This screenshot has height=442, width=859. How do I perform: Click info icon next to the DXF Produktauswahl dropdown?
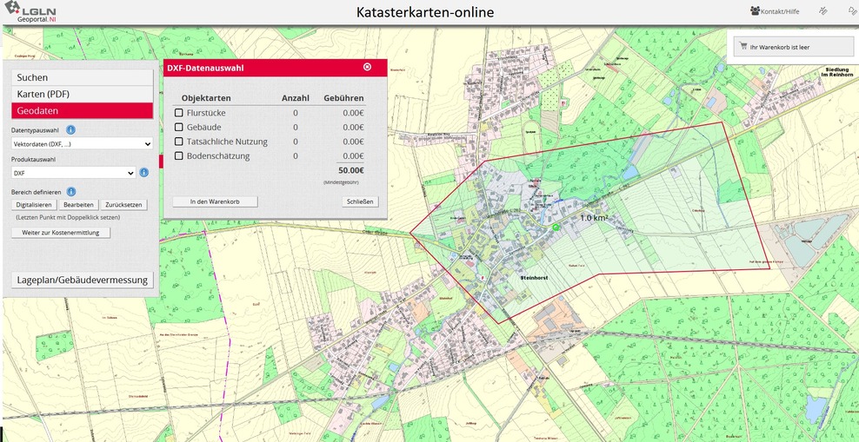[144, 173]
